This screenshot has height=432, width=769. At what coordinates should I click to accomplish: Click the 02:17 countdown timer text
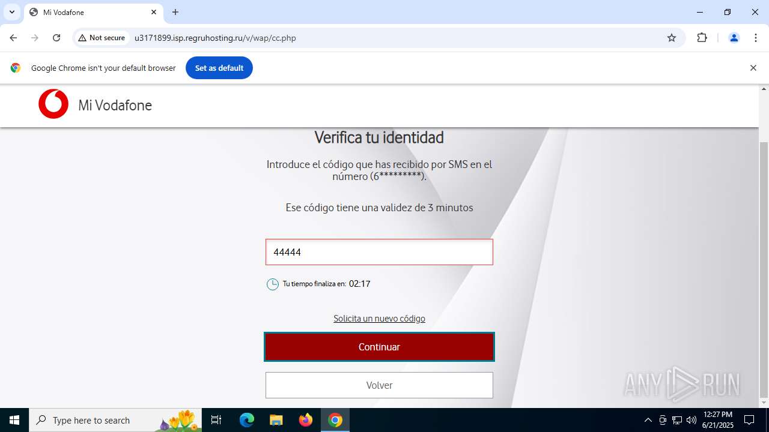(359, 284)
